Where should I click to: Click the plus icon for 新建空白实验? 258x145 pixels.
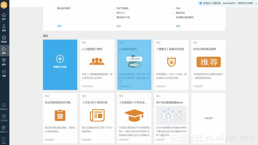(60, 59)
